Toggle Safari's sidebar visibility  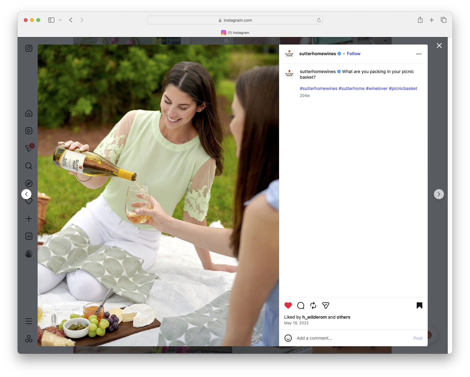[x=51, y=20]
